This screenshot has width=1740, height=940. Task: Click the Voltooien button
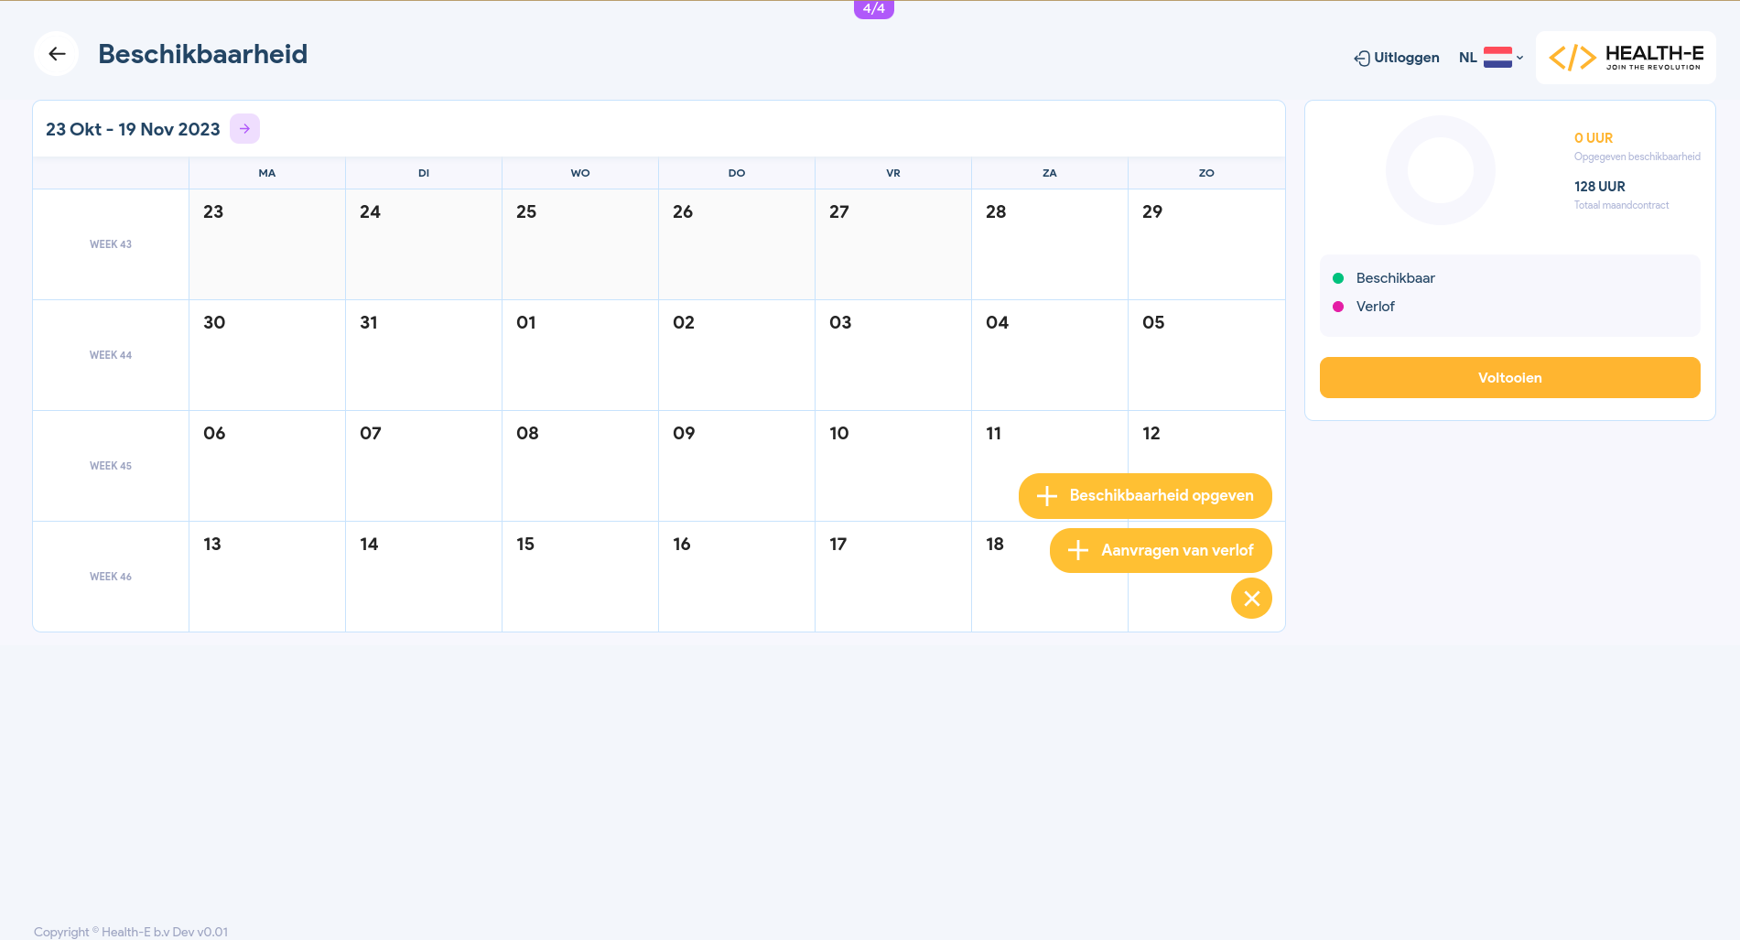point(1509,378)
